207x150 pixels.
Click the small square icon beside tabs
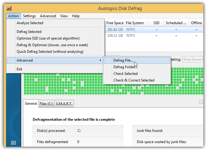tap(201, 102)
